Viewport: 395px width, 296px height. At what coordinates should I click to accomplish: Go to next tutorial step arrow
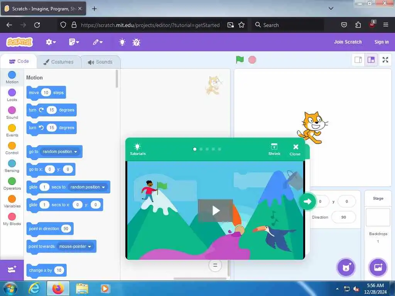click(307, 201)
